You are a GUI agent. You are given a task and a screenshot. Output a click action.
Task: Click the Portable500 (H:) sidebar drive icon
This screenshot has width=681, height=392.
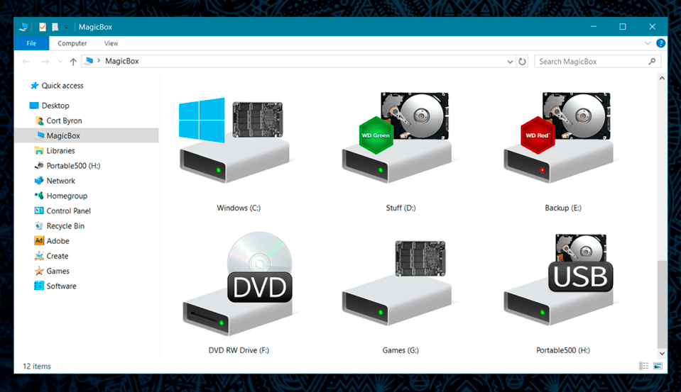(39, 165)
